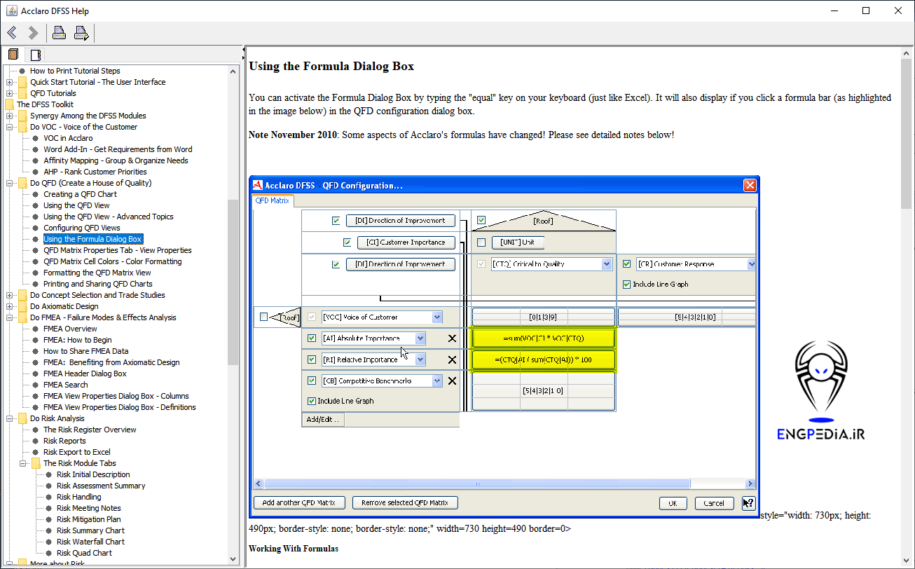Expand the QFD Tutorials node
This screenshot has height=569, width=915.
[9, 93]
